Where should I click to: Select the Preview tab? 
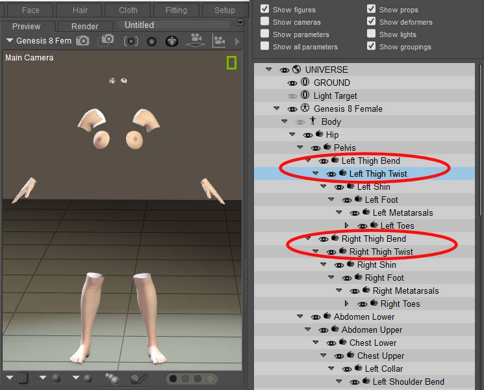click(x=27, y=26)
